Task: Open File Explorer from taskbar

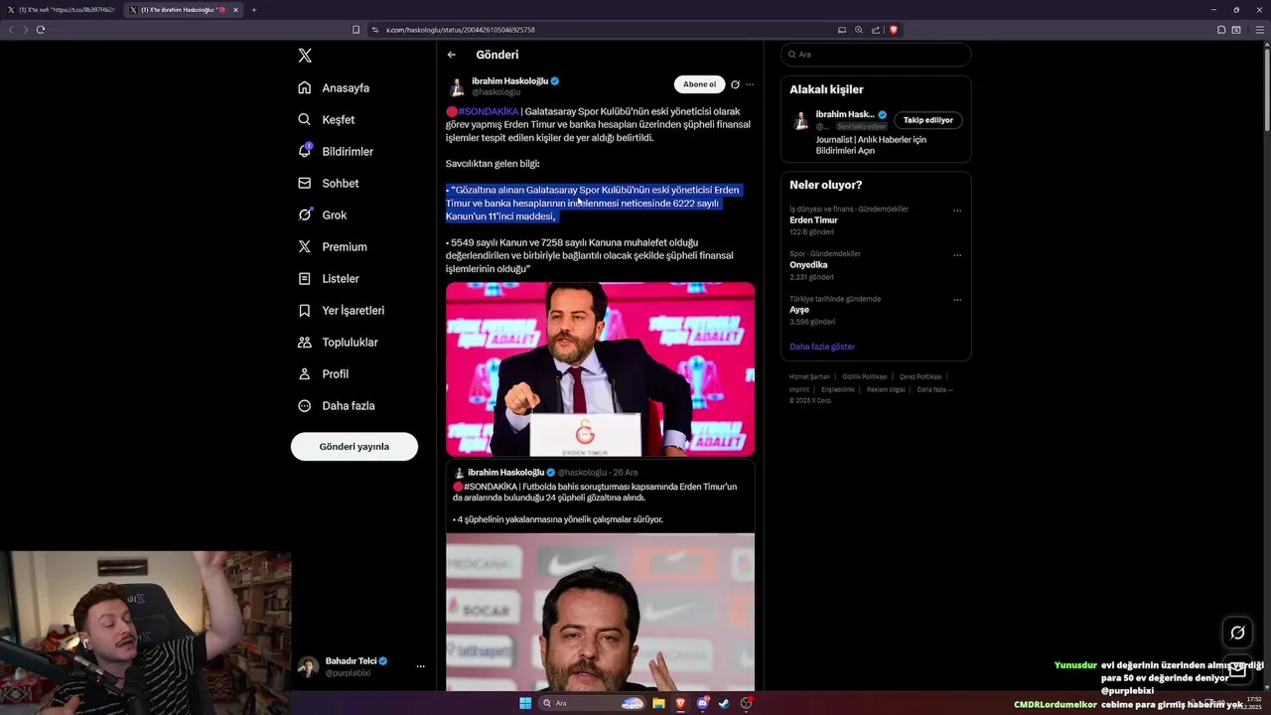Action: (658, 703)
